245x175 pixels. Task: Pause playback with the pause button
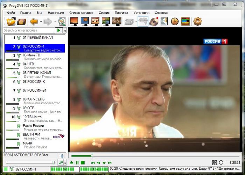click(x=77, y=162)
